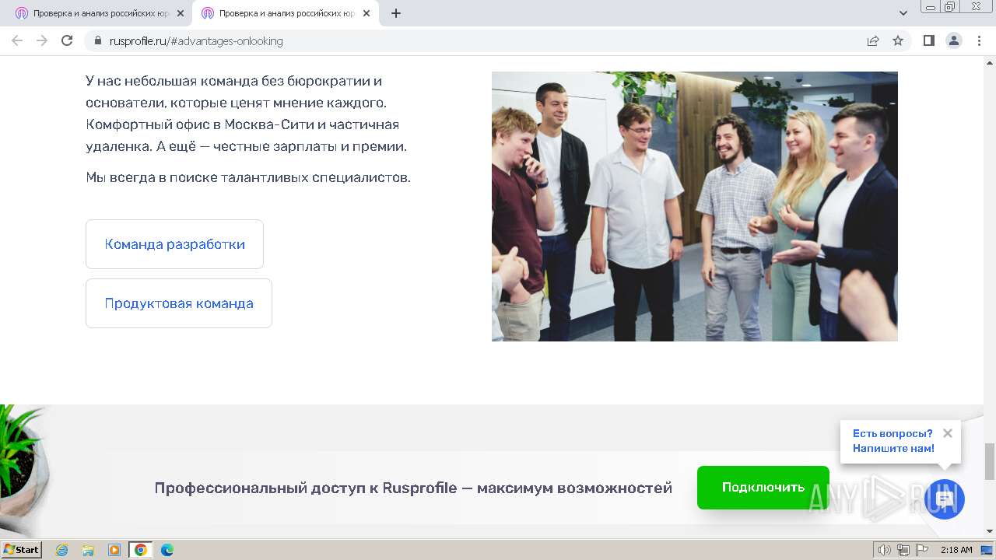
Task: Open the network tray icon
Action: click(903, 550)
